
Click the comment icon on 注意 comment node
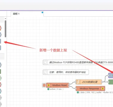[x=45, y=72]
